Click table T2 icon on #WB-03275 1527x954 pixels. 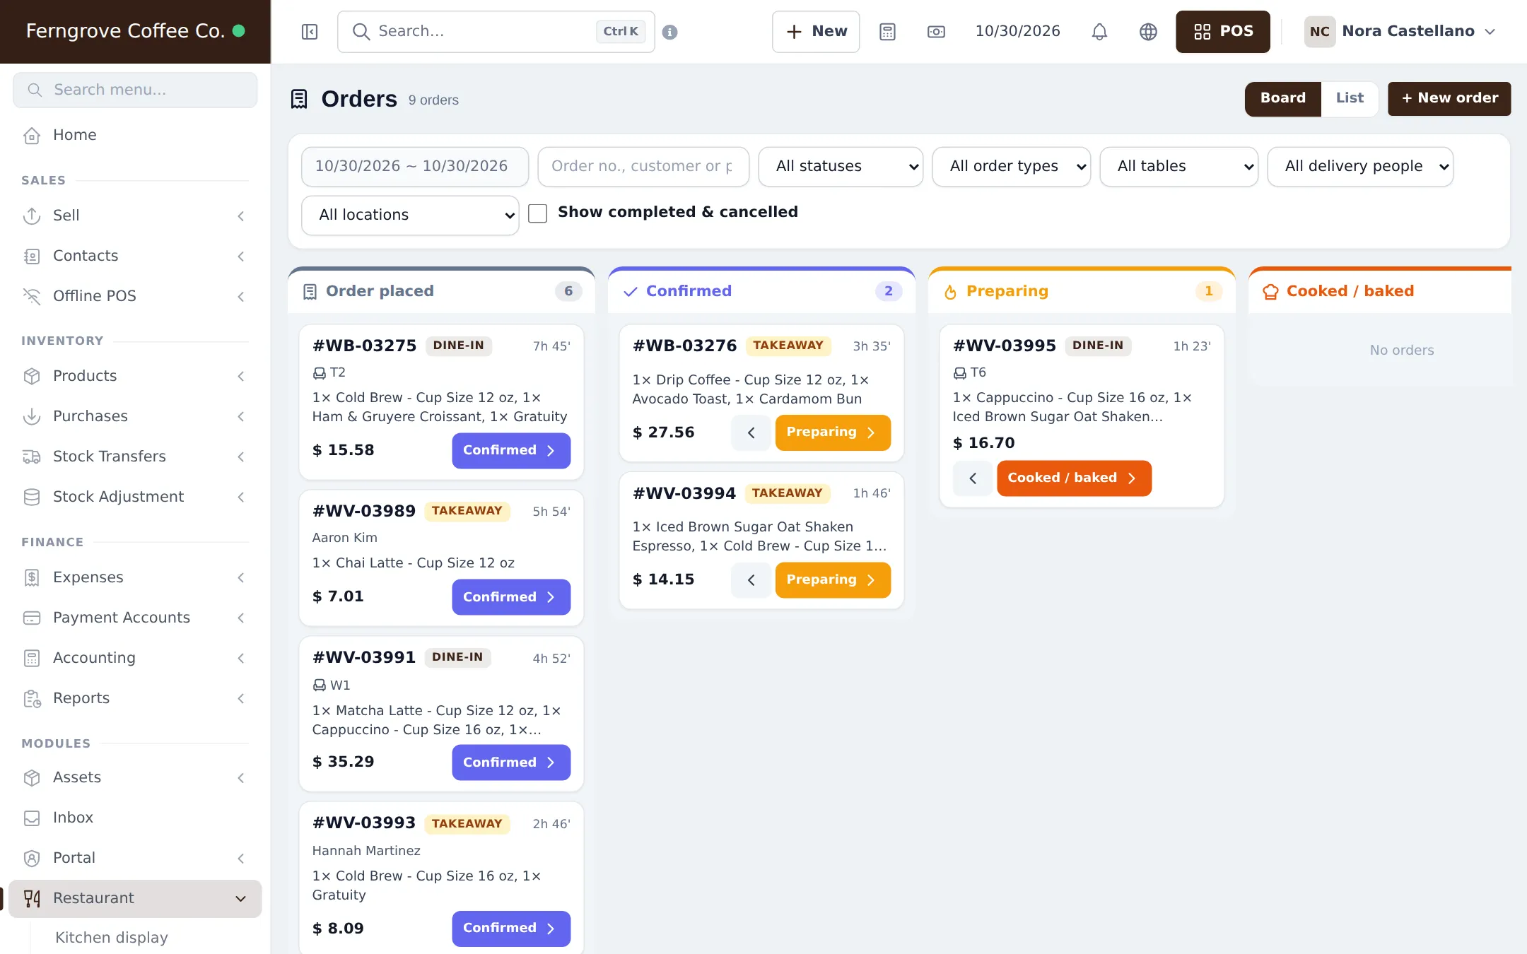coord(320,373)
